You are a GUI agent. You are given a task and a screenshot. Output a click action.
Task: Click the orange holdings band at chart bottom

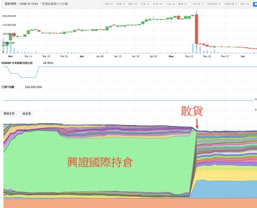(130, 203)
